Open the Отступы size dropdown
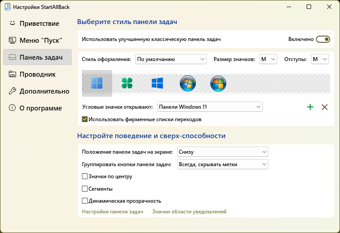 [320, 59]
